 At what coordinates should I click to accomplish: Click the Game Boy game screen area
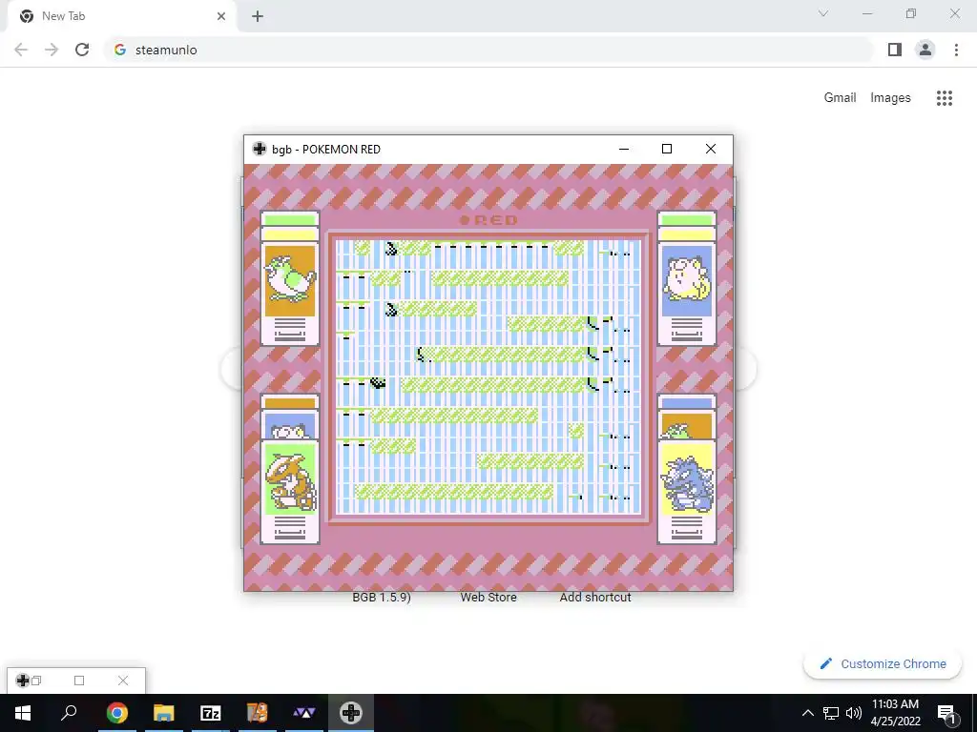(x=488, y=377)
